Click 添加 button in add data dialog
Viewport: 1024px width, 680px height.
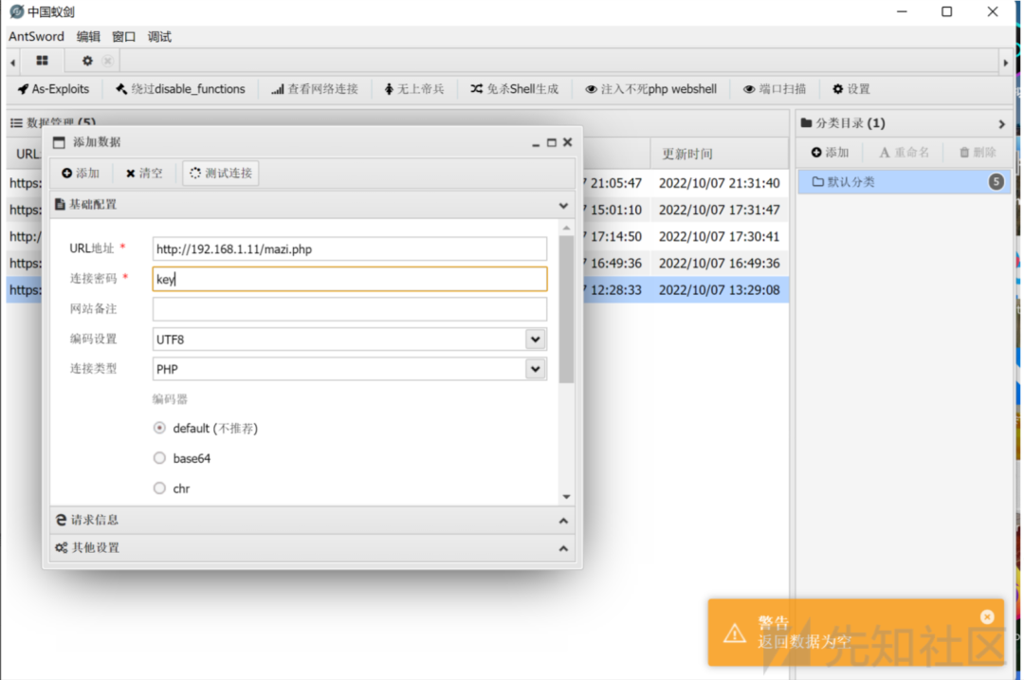point(81,174)
